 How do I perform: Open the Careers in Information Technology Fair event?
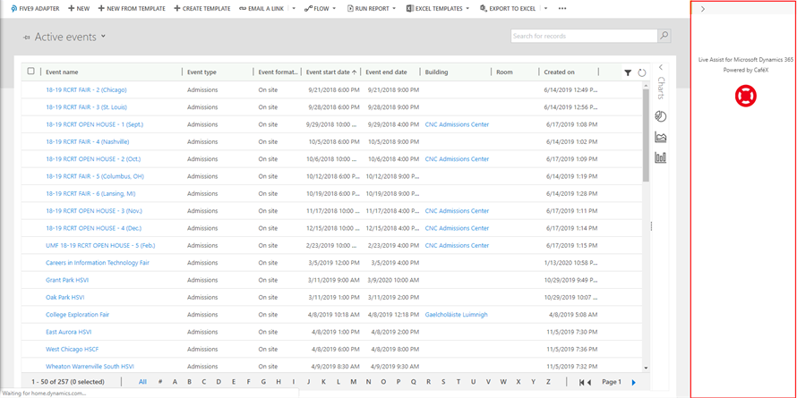(x=98, y=263)
